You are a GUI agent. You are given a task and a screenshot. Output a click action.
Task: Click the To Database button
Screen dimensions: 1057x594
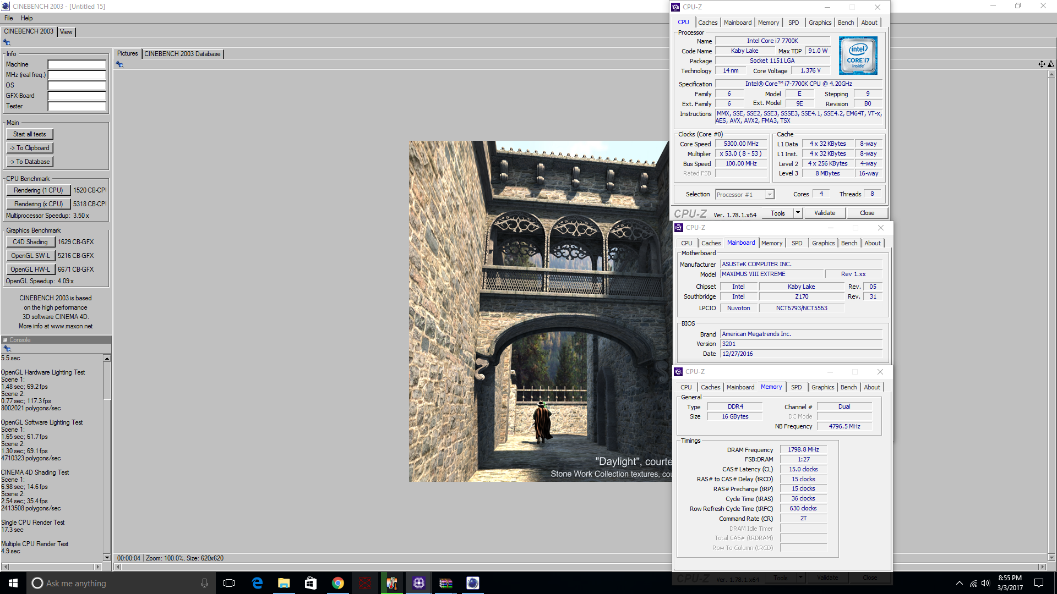30,162
